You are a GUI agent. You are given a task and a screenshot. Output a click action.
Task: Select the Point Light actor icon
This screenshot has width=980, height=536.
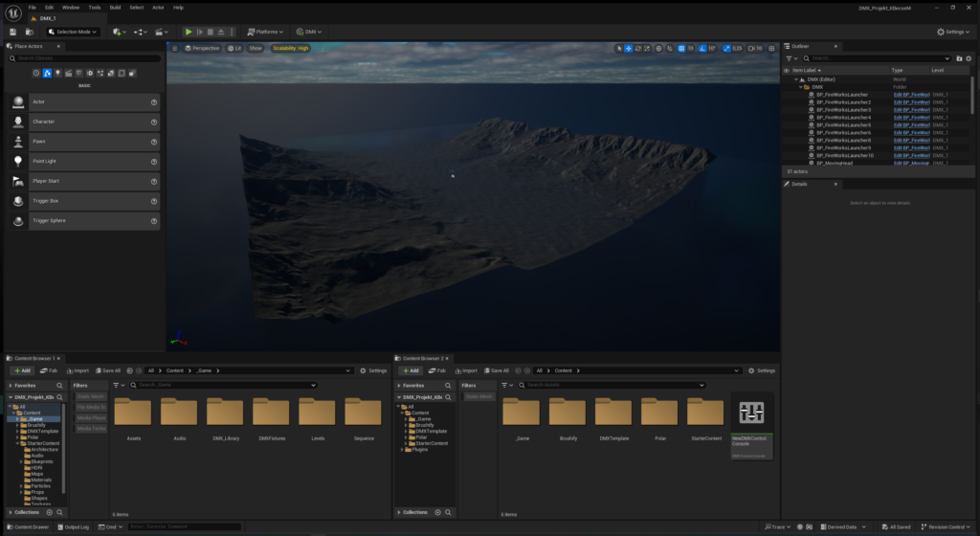18,161
